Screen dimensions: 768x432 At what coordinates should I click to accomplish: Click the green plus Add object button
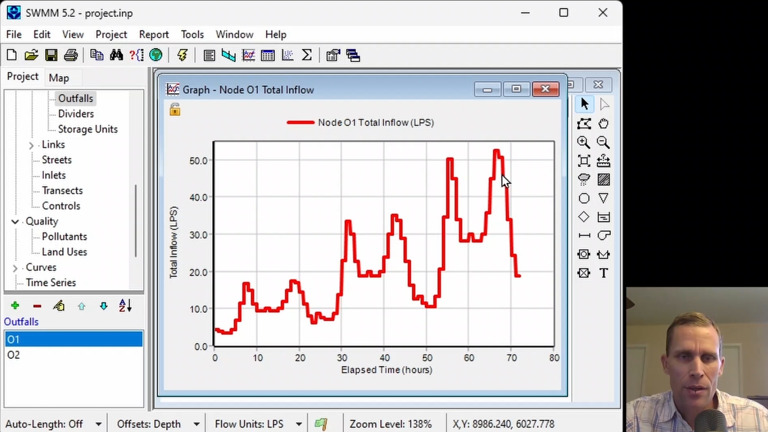pos(15,306)
